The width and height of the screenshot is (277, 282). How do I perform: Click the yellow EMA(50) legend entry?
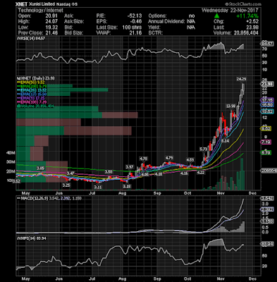click(32, 82)
